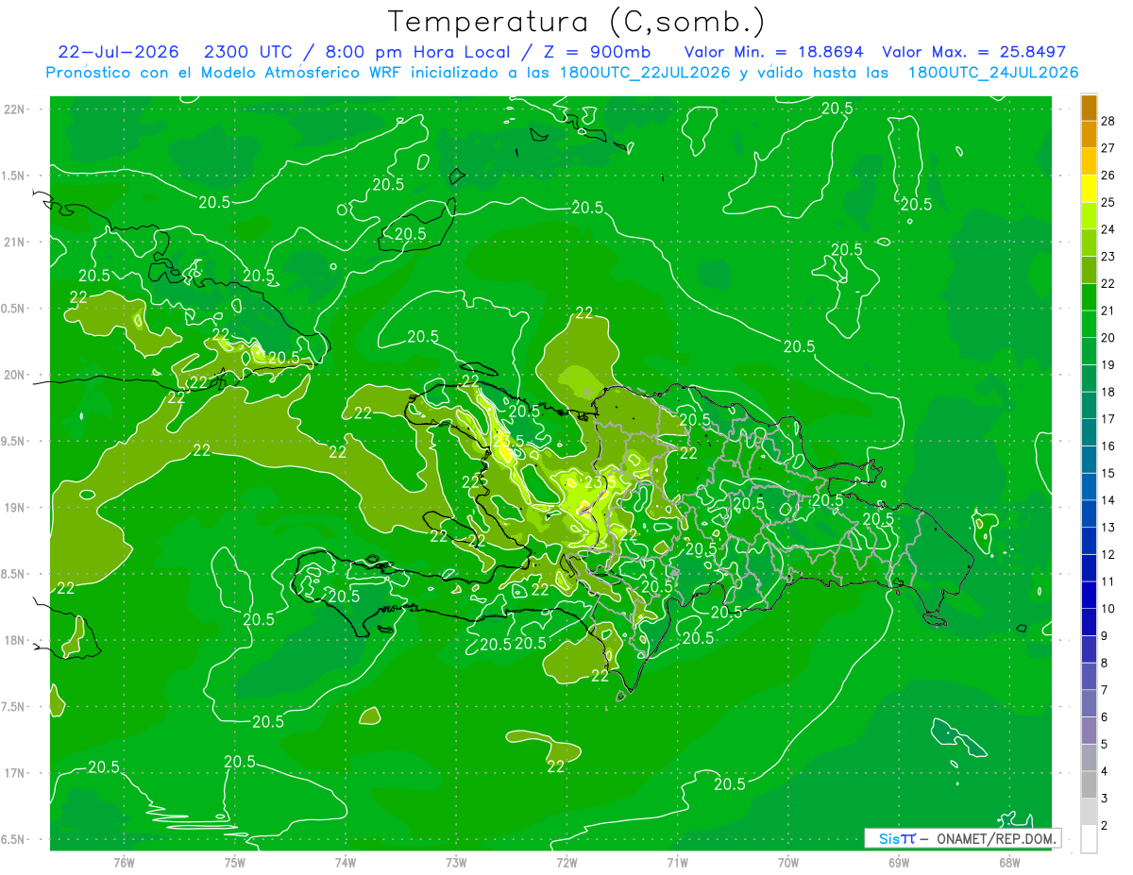Click the '6.5N' latitude axis label
Viewport: 1133px width, 875px height.
tap(14, 839)
